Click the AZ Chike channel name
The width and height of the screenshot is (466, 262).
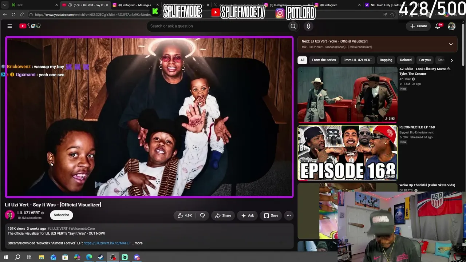[405, 79]
